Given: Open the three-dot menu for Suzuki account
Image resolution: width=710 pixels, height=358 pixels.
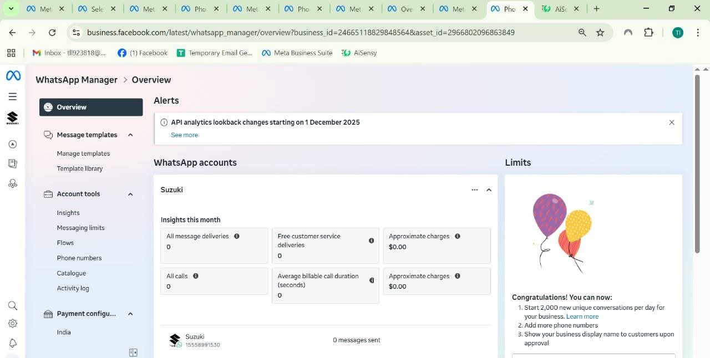Looking at the screenshot, I should tap(474, 190).
